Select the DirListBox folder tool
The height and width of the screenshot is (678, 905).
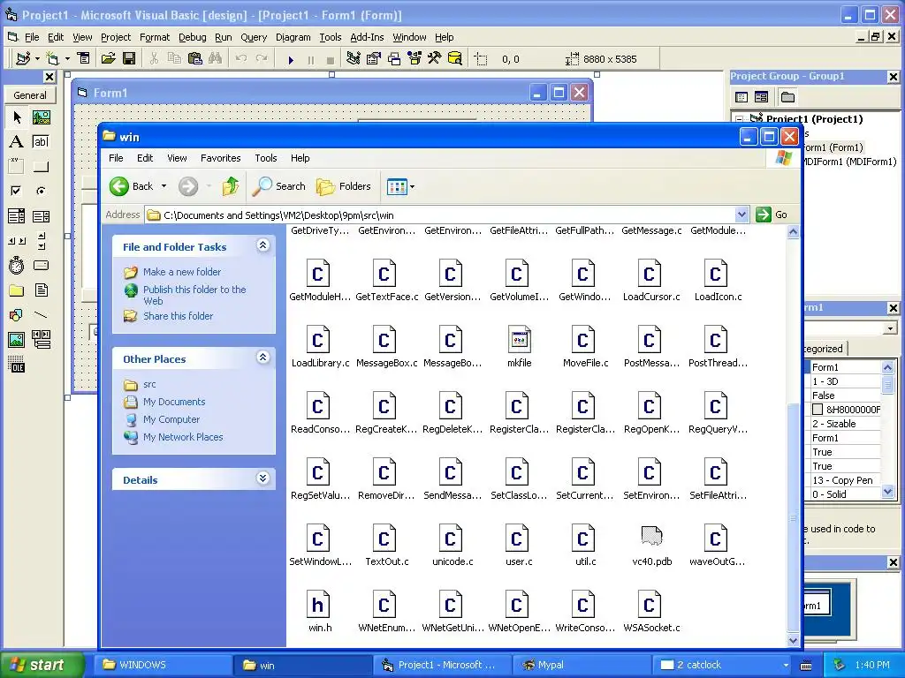click(17, 290)
